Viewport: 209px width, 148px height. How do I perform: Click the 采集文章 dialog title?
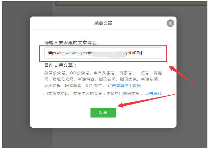click(103, 23)
